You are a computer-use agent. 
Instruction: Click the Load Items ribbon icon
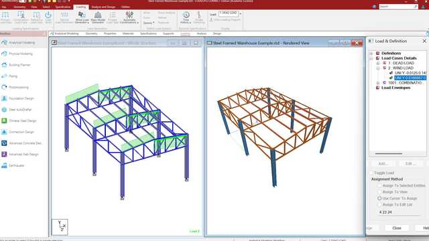48,15
